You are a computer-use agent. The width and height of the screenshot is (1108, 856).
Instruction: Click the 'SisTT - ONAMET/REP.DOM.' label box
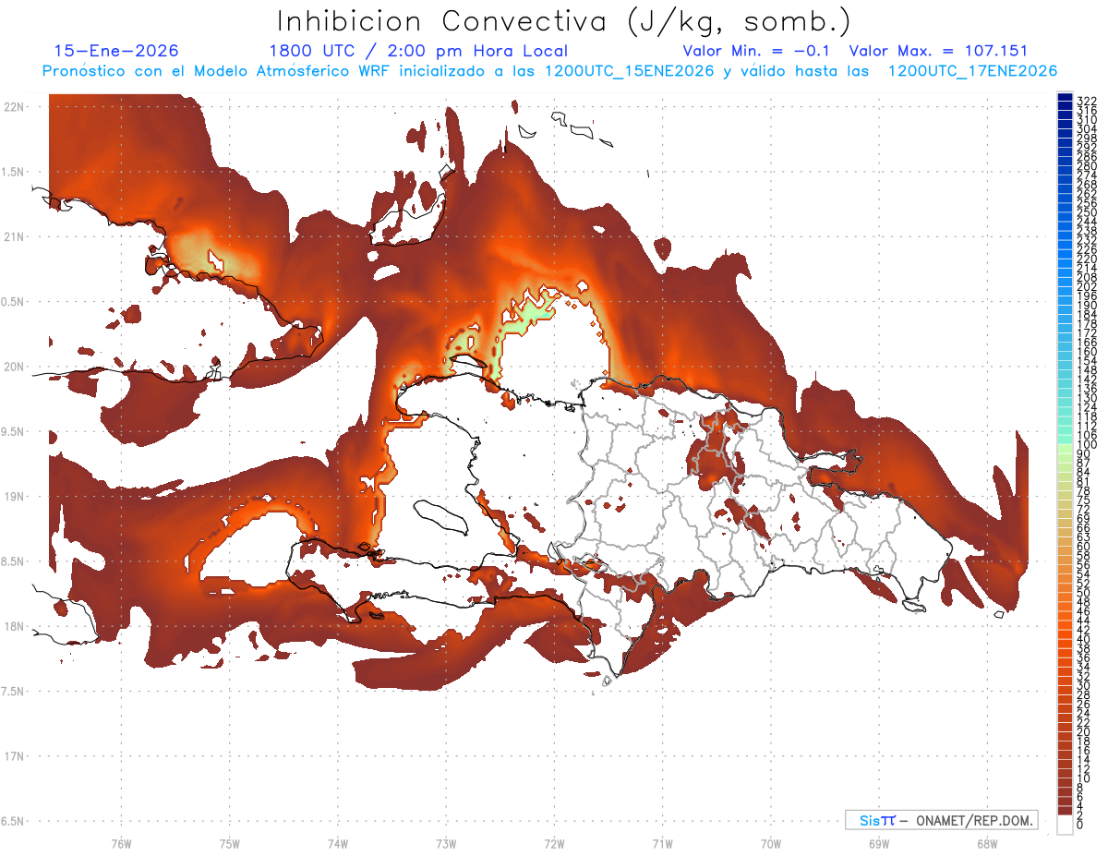[x=941, y=820]
